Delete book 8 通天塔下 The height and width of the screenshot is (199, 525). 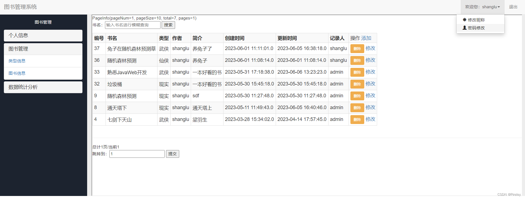click(357, 108)
